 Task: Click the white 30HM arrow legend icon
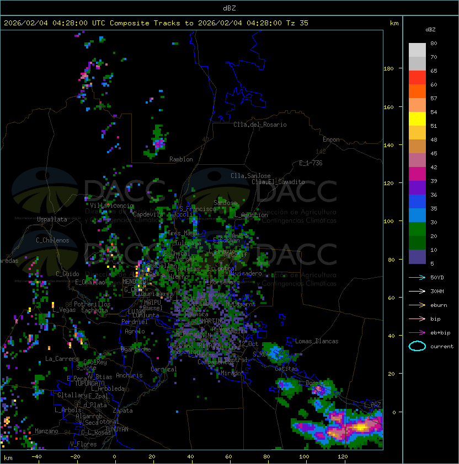tap(417, 291)
